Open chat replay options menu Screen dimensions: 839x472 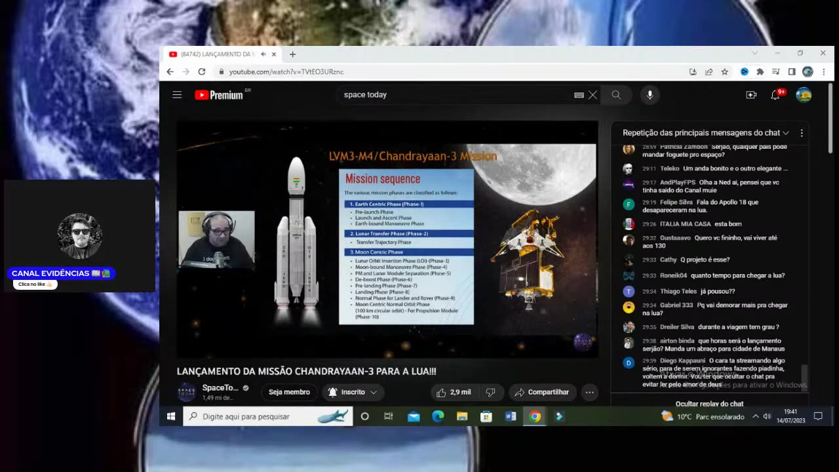(801, 132)
